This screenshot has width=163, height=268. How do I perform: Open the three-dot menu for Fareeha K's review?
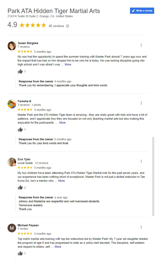click(x=141, y=103)
